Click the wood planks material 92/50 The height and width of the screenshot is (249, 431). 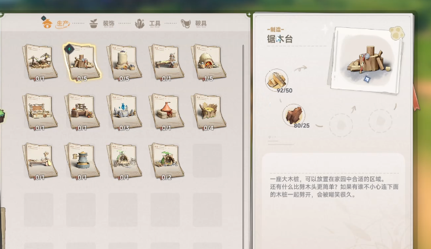tap(277, 80)
